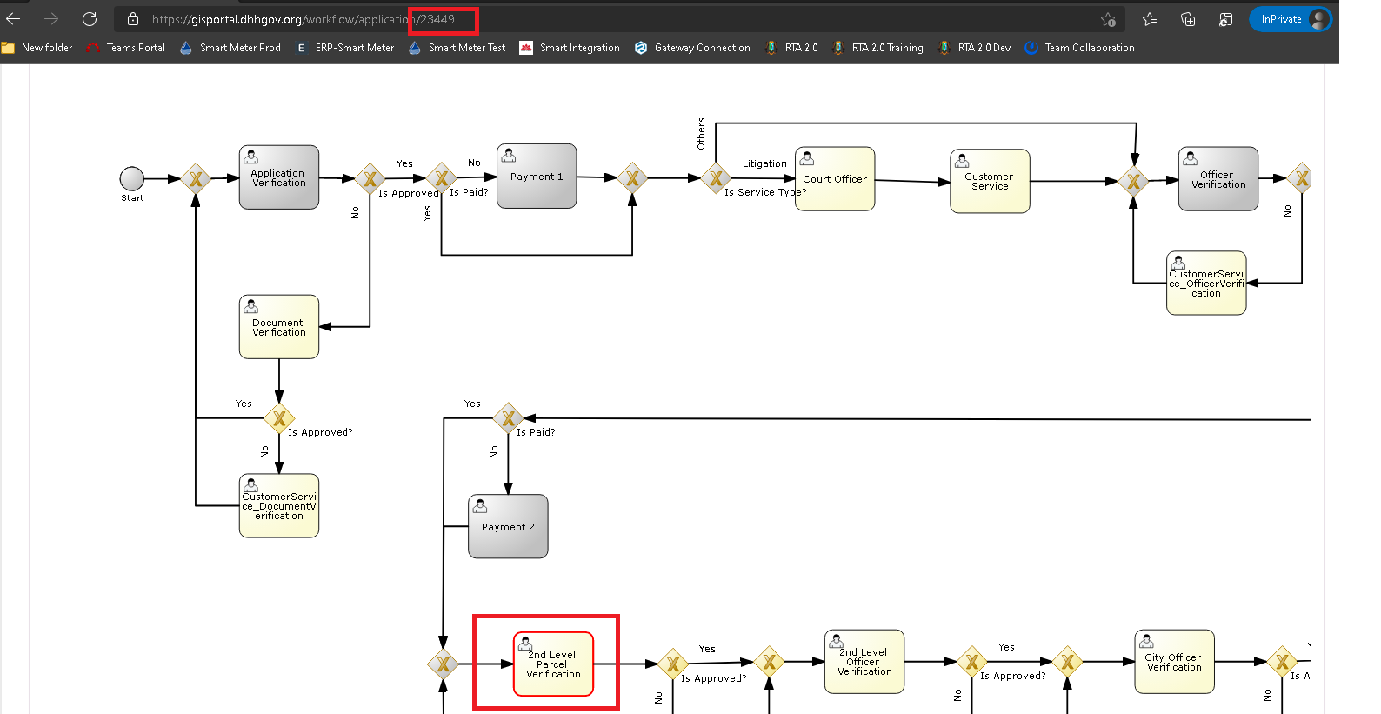Open the Collections icon
This screenshot has height=714, width=1381.
[x=1188, y=19]
